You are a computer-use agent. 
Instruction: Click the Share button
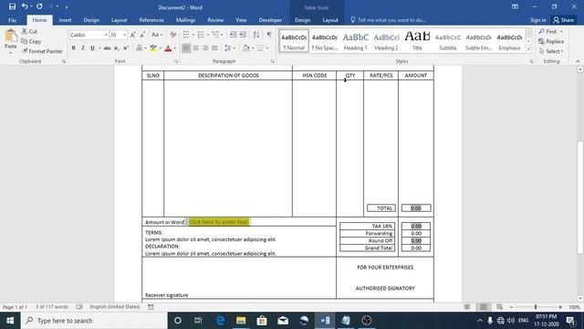click(564, 20)
